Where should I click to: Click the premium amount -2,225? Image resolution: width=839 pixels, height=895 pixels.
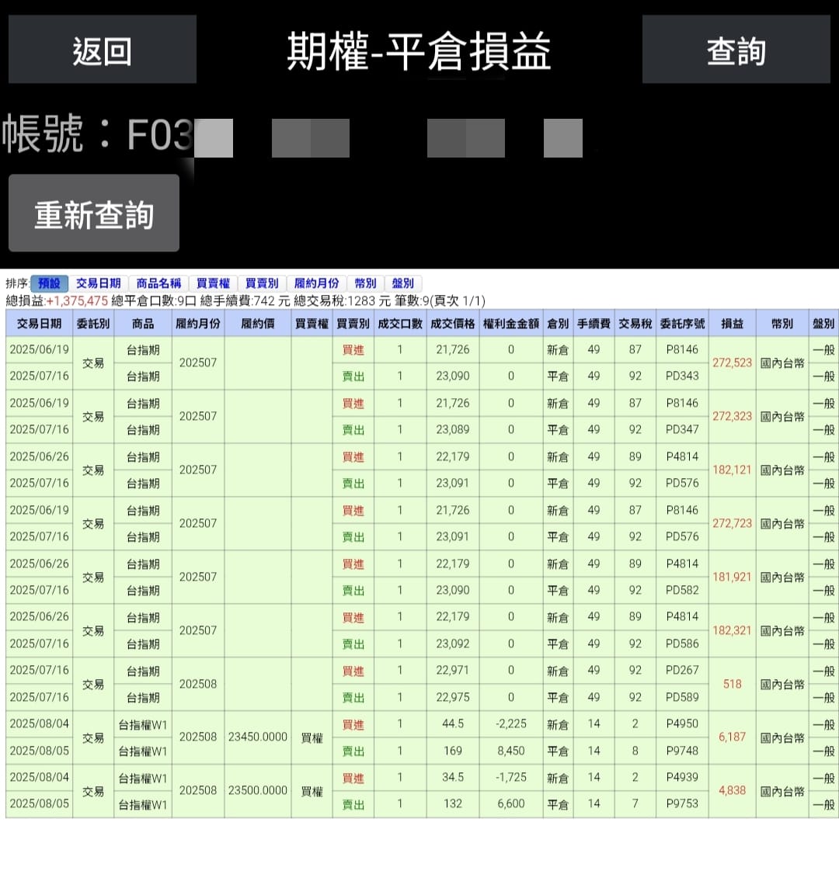(511, 724)
